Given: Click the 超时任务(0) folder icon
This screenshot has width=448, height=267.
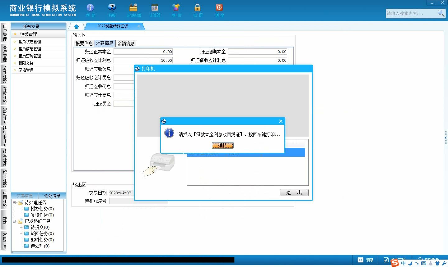Looking at the screenshot, I should tap(26, 240).
